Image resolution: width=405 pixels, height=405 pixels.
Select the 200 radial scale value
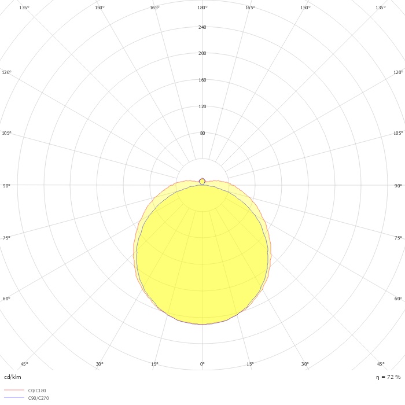pyautogui.click(x=203, y=53)
